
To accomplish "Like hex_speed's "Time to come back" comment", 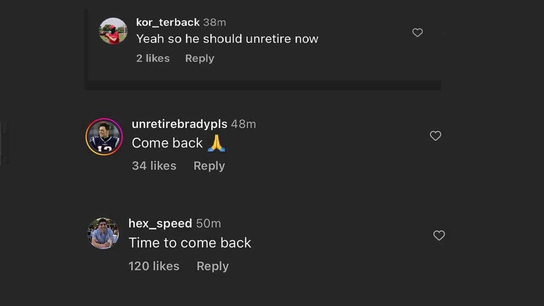I will coord(439,235).
